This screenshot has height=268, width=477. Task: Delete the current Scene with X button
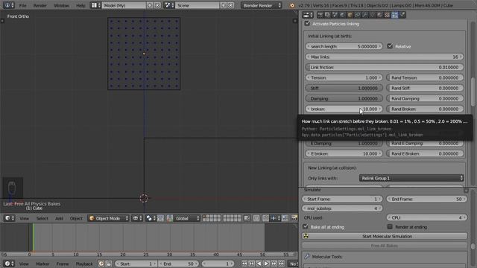pyautogui.click(x=231, y=5)
